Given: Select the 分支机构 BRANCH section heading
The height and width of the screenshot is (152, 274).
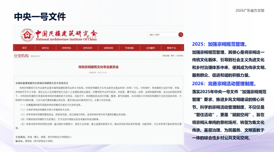Looking at the screenshot, I should [x=27, y=56].
